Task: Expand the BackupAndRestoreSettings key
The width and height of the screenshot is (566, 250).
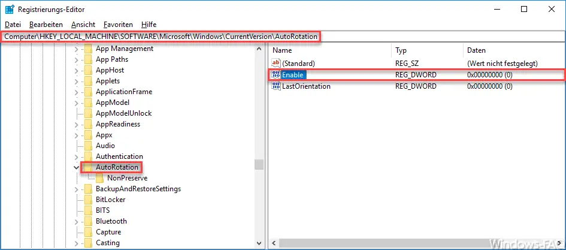Action: tap(76, 189)
